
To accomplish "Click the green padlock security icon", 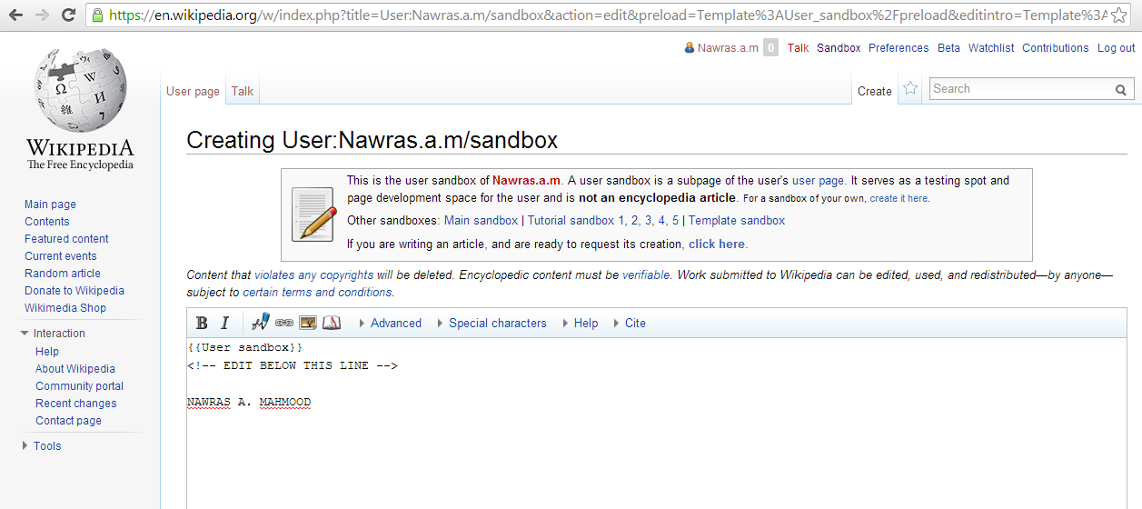I will click(x=98, y=15).
